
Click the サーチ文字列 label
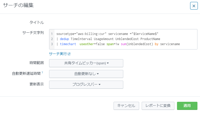click(33, 33)
